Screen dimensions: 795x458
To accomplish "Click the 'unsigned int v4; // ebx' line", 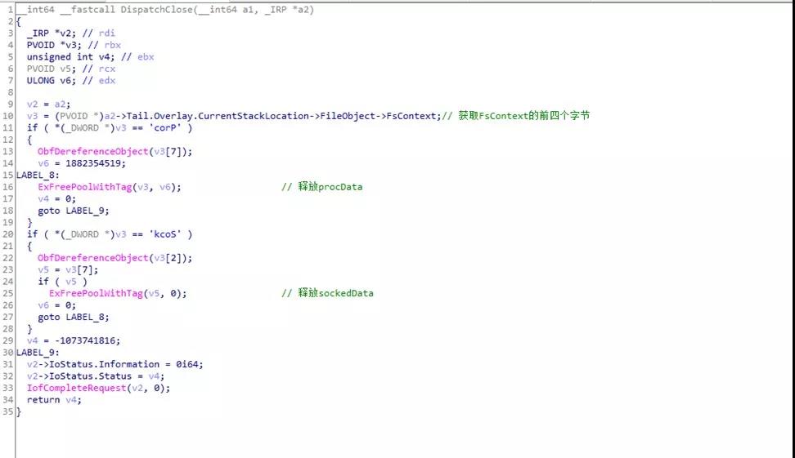I will (90, 56).
